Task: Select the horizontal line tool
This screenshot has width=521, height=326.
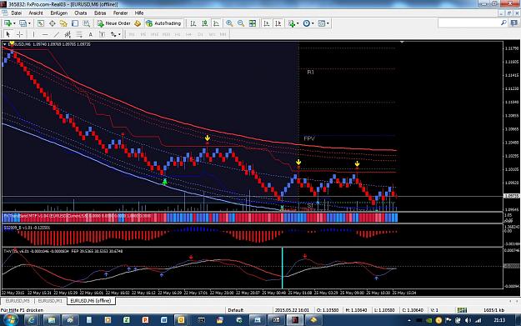Action: 45,34
